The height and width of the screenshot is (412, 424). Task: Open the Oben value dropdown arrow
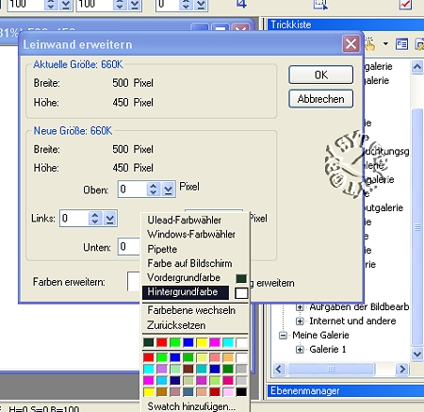click(x=168, y=190)
